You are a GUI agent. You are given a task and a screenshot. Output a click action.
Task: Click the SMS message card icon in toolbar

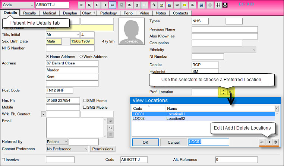click(x=177, y=5)
